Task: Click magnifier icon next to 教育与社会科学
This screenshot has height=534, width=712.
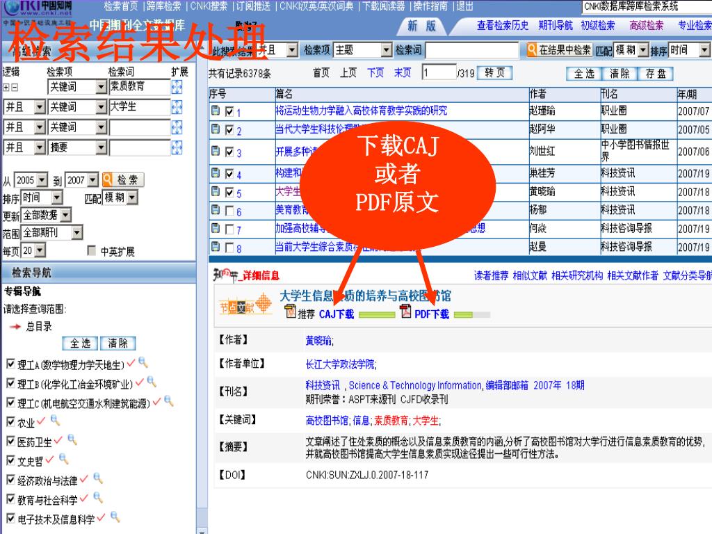Action: [98, 498]
